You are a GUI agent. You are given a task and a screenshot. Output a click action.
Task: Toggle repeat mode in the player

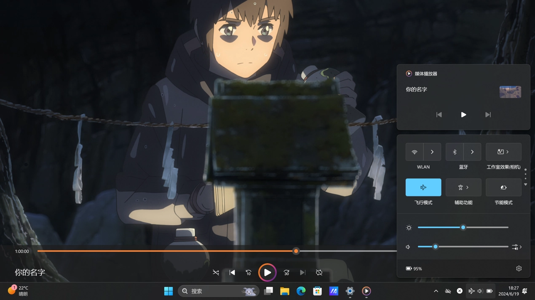coord(319,273)
